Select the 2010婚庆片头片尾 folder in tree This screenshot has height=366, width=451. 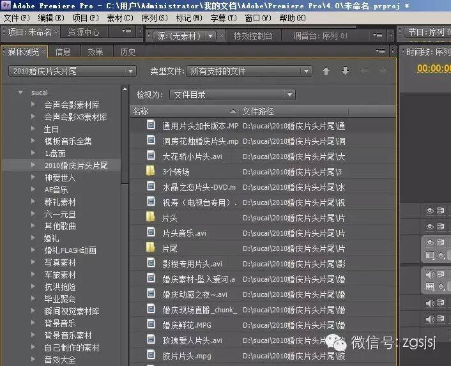(76, 165)
